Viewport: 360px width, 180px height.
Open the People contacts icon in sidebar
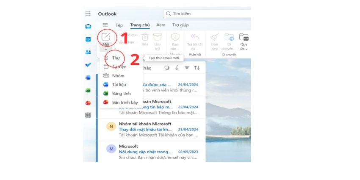point(88,52)
